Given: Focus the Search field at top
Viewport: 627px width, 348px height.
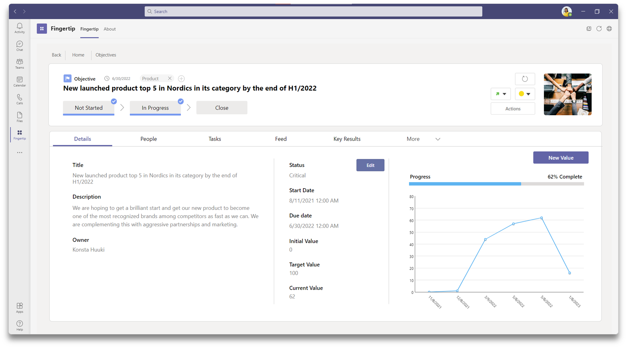Looking at the screenshot, I should (313, 11).
